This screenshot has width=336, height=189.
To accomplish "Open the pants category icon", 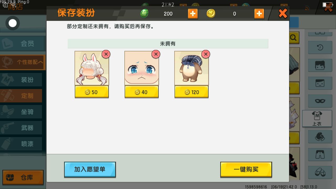I will click(320, 154).
